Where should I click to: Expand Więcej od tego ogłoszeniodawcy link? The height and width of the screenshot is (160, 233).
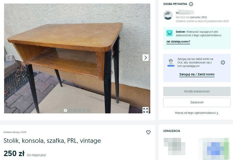196,113
